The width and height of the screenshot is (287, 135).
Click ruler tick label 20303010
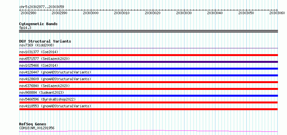(x=122, y=13)
